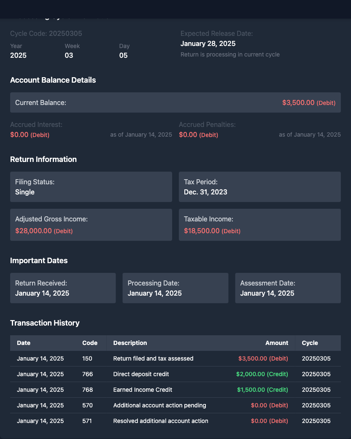The image size is (351, 439).
Task: Select the Filing Status card
Action: point(91,187)
